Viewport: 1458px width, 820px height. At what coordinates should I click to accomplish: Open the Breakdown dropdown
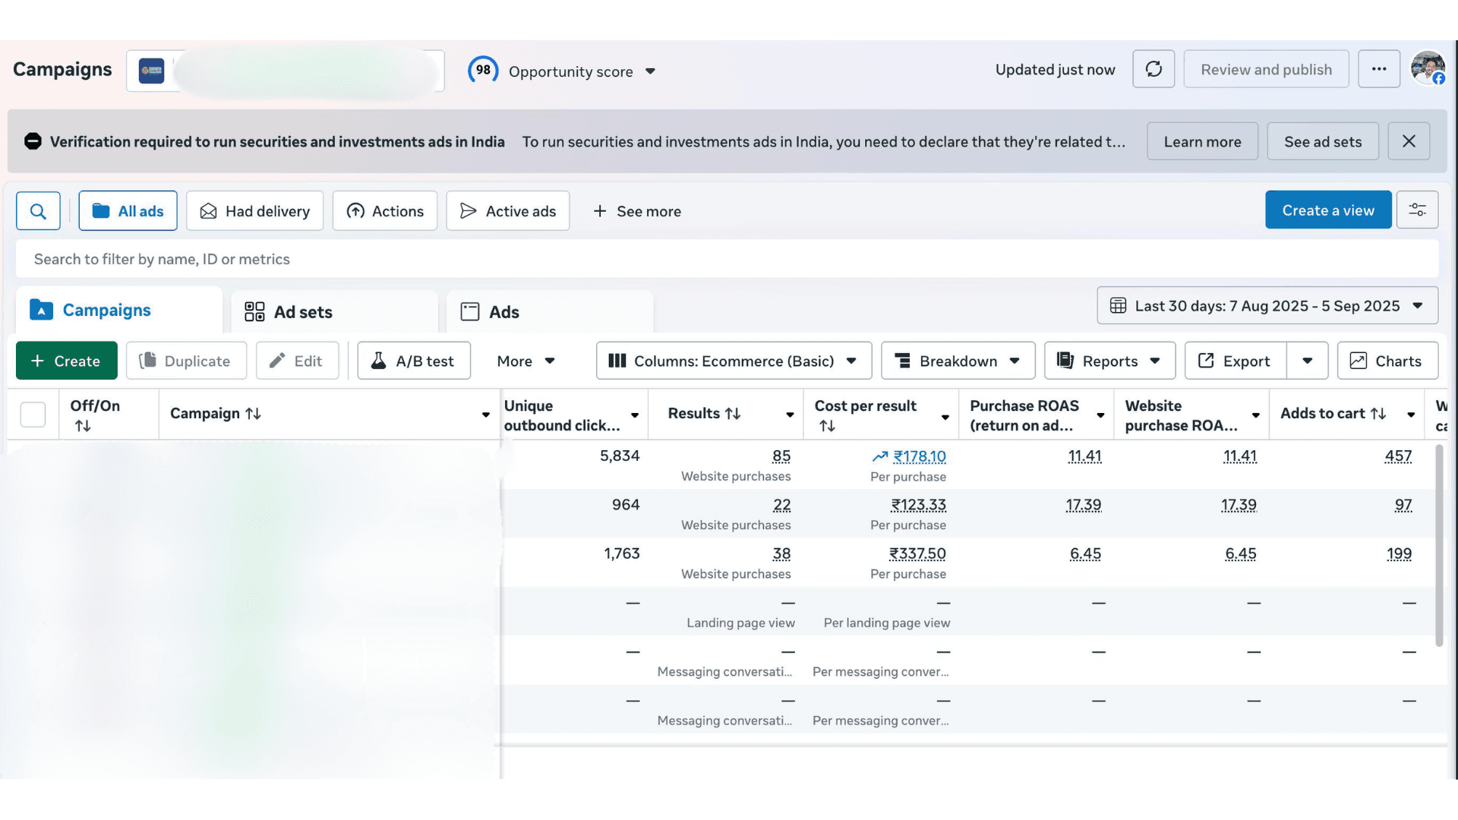pos(958,361)
